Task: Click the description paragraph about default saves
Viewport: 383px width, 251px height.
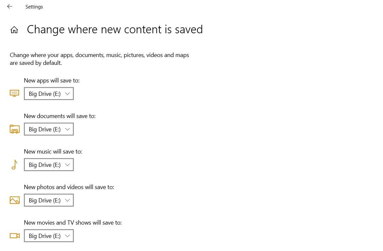Action: coord(99,59)
